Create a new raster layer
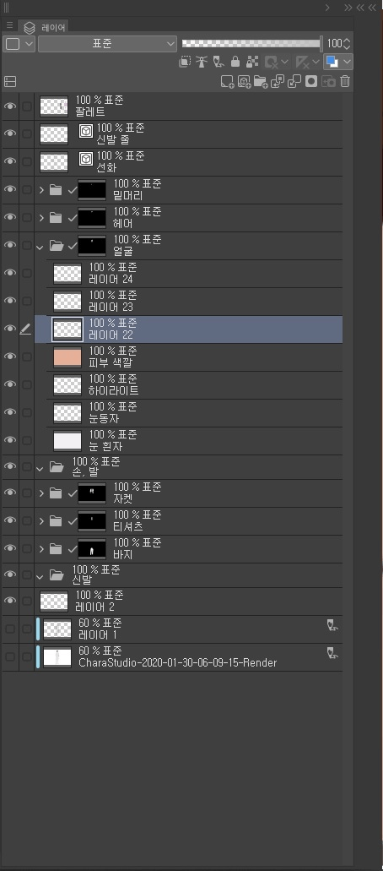This screenshot has height=871, width=383. coord(227,82)
